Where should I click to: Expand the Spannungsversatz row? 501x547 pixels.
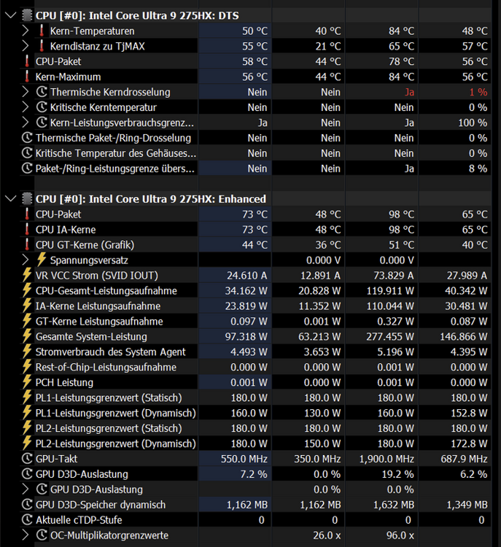26,260
